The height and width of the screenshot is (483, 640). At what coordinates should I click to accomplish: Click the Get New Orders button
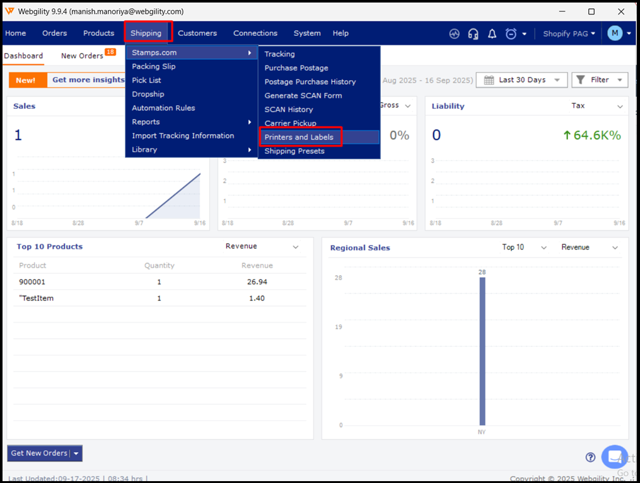point(39,453)
